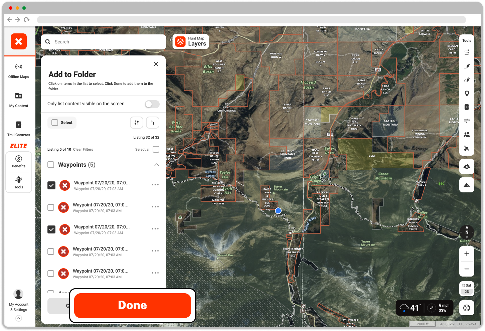485x331 pixels.
Task: Click the browser forward arrow
Action: coord(18,20)
